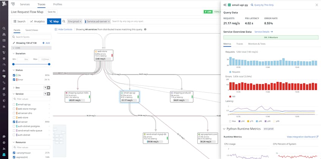The width and height of the screenshot is (321, 159).
Task: Remove the Env:prod tag with its x
Action: (80, 21)
